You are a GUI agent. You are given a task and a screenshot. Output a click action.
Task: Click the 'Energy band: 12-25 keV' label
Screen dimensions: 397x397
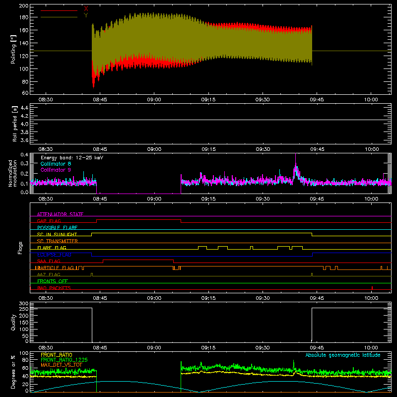click(x=72, y=158)
